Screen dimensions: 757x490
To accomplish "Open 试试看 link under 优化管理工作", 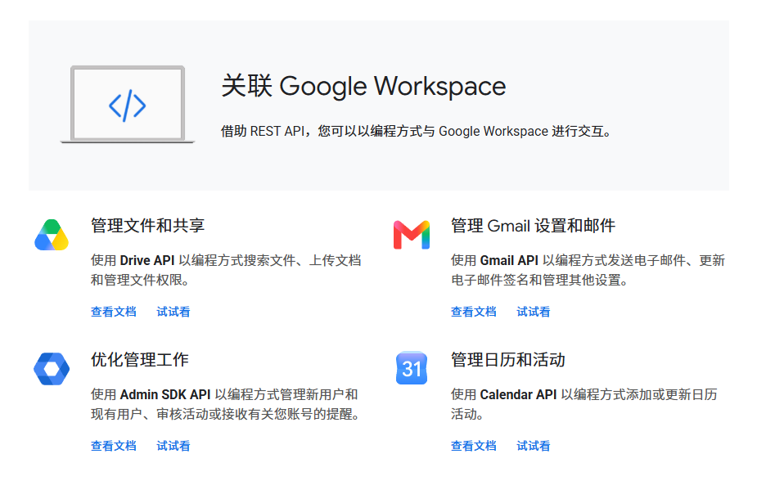I will coord(173,446).
